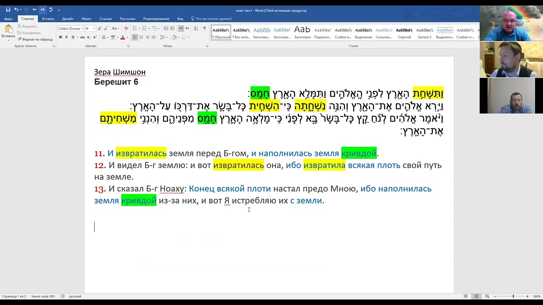This screenshot has height=305, width=543.
Task: Clear all formatting with eraser icon
Action: 126,28
